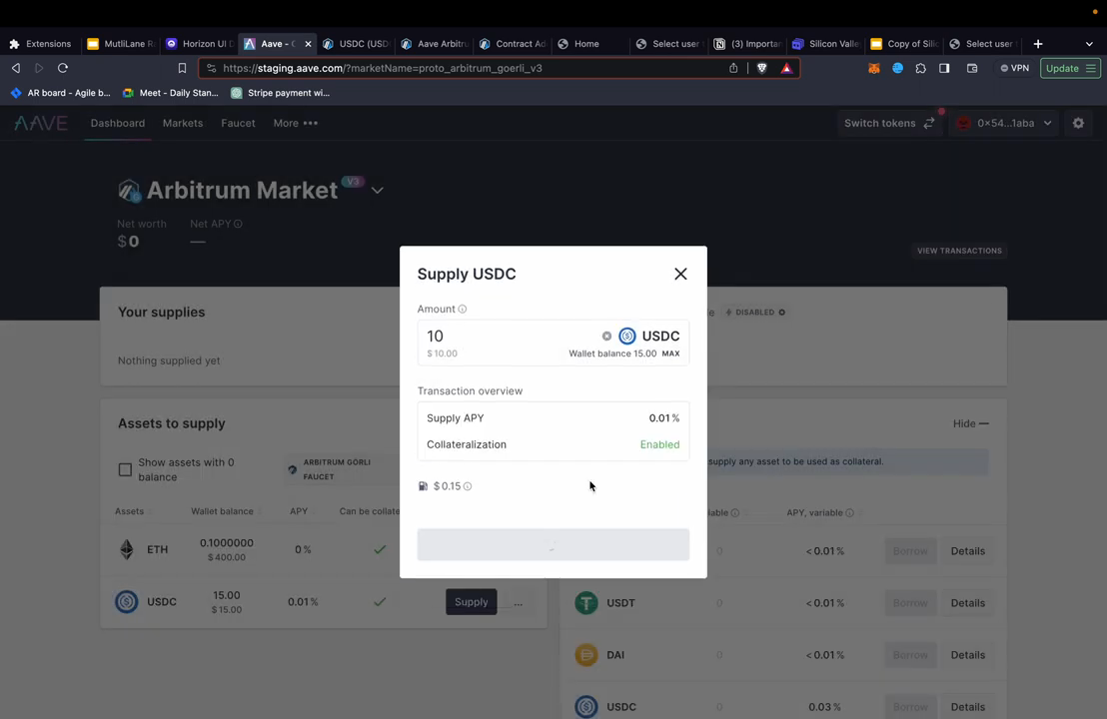1107x719 pixels.
Task: Click the gas fee info icon beside $0.15
Action: coord(468,486)
